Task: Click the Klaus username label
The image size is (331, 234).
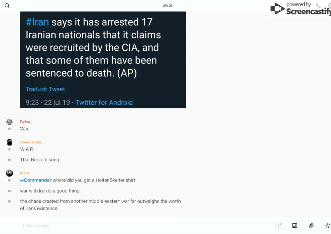Action: click(x=25, y=173)
